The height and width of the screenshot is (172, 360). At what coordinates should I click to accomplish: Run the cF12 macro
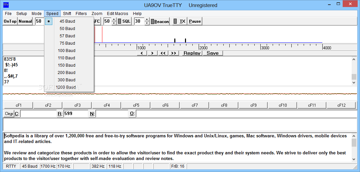341,105
